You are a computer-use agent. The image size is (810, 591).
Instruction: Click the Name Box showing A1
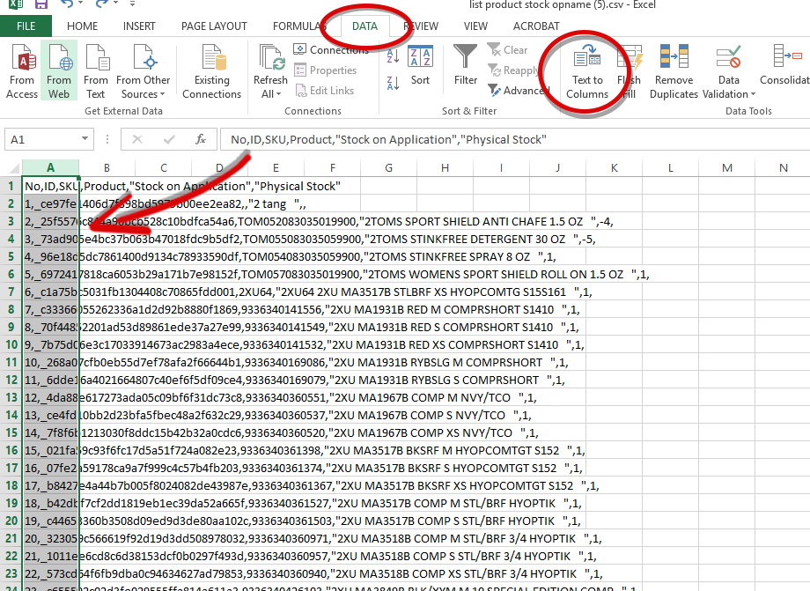[x=42, y=139]
